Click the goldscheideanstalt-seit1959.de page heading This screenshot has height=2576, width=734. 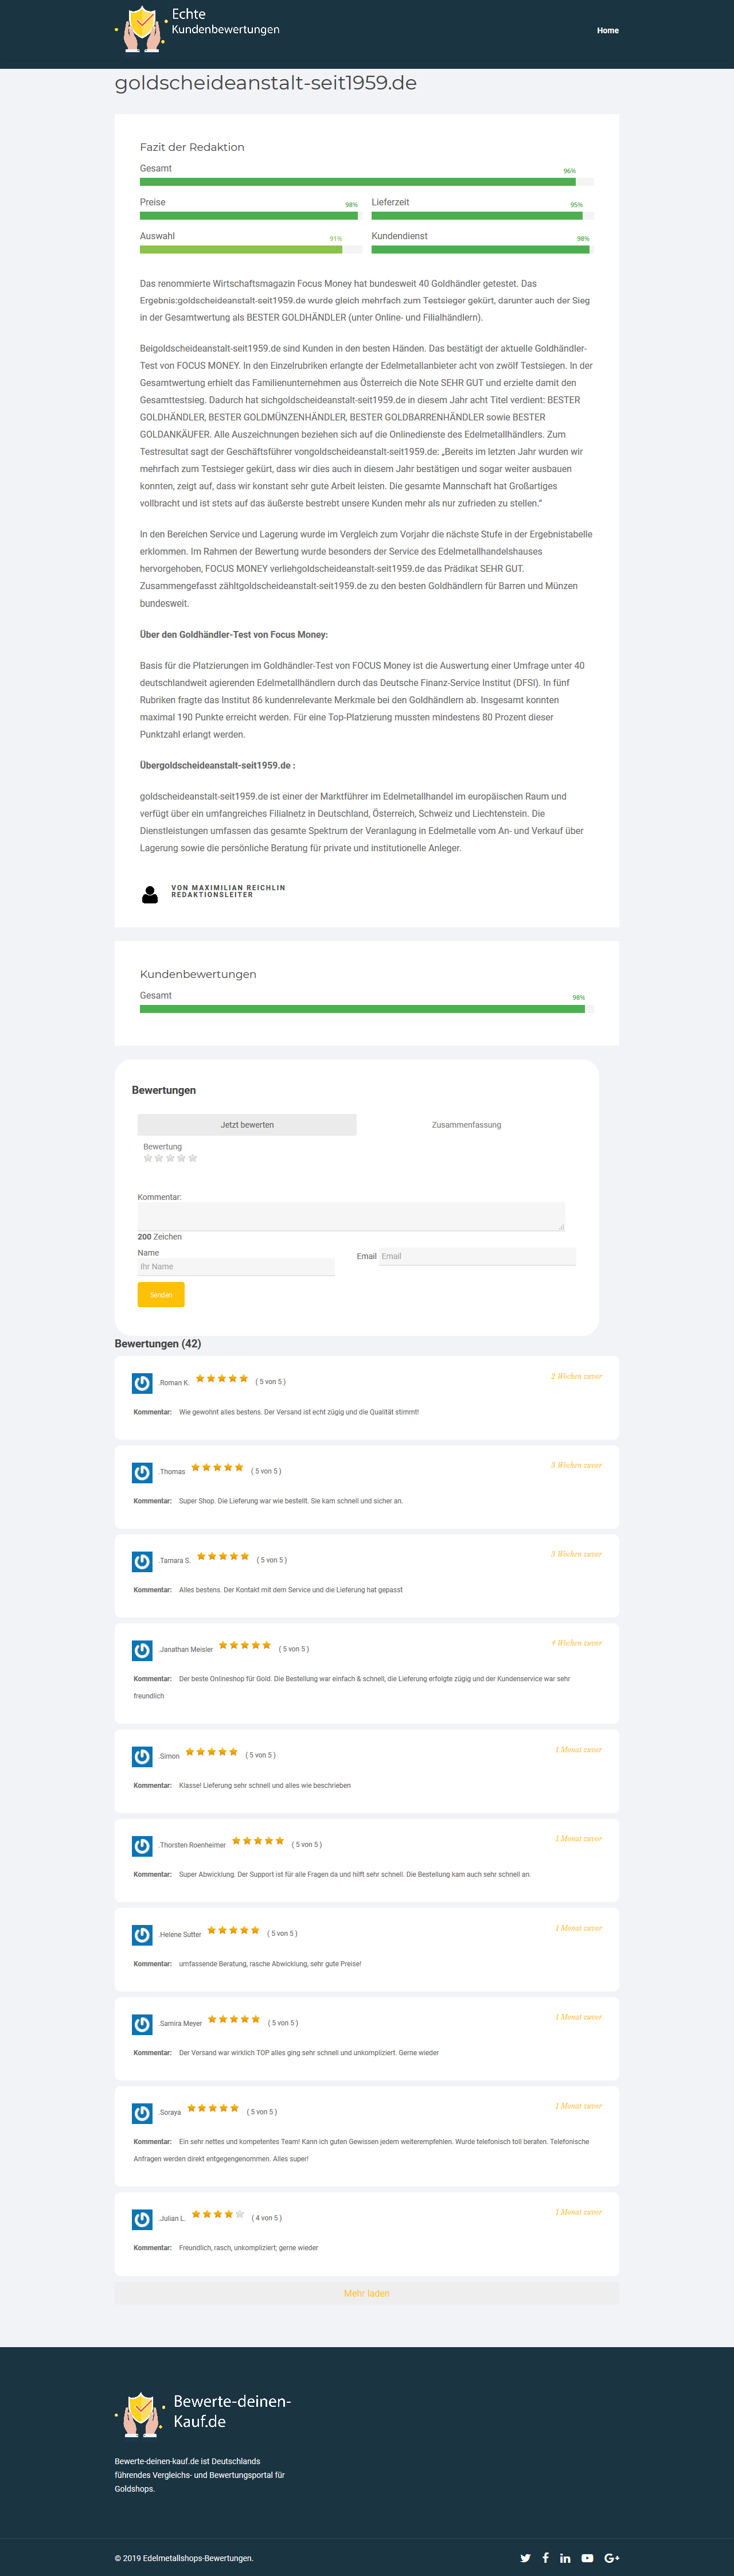(266, 83)
